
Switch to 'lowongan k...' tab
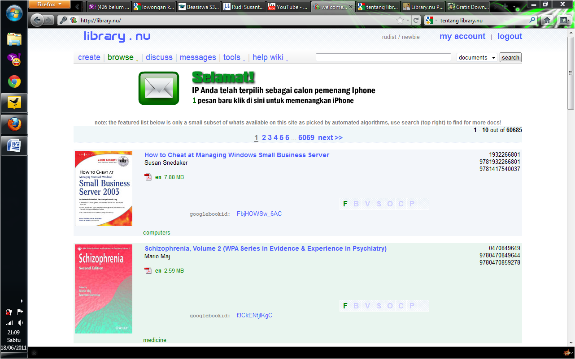pyautogui.click(x=153, y=7)
